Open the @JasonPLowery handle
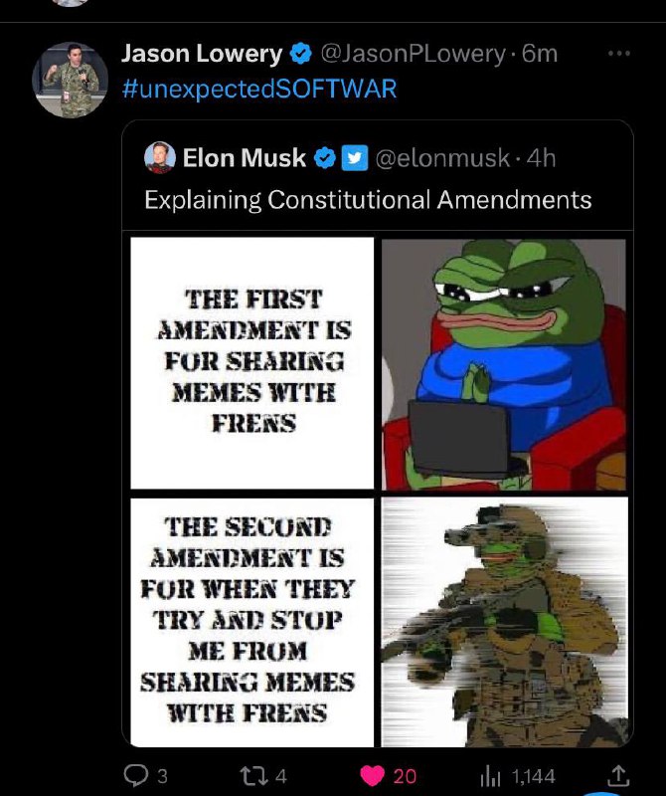 [413, 54]
